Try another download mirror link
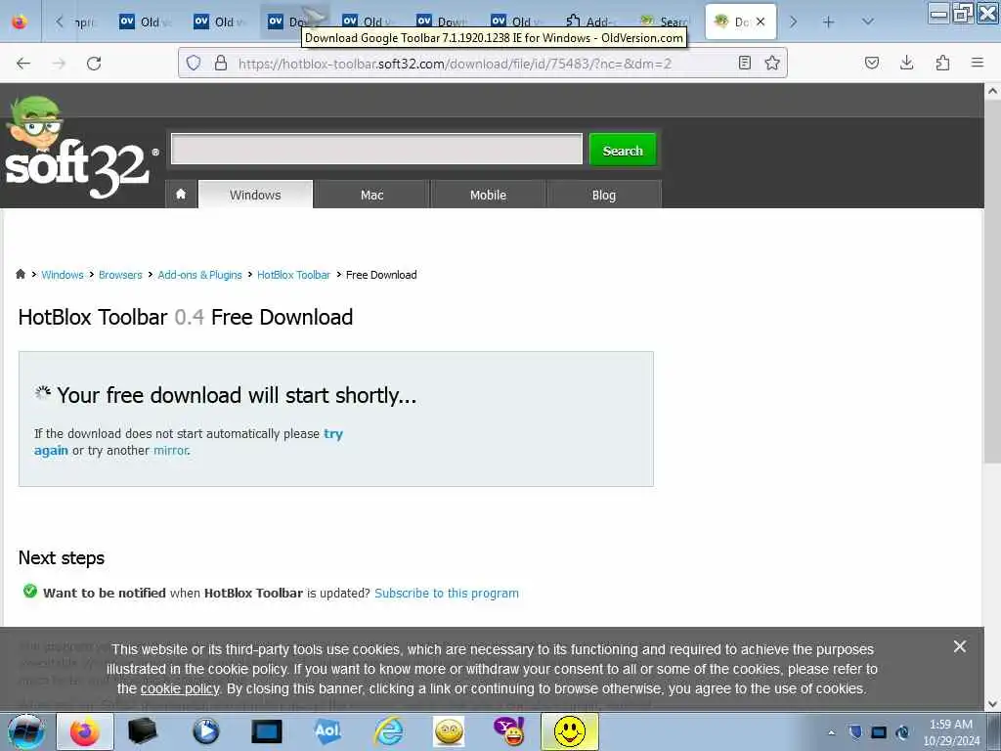The image size is (1001, 751). point(170,450)
